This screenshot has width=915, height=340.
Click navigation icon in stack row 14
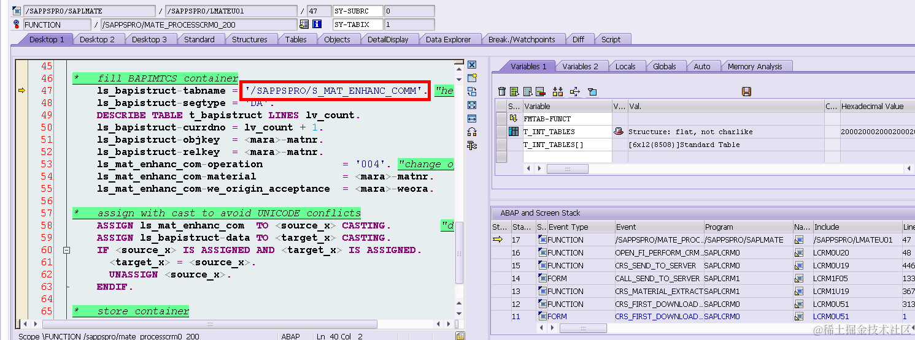pos(799,278)
